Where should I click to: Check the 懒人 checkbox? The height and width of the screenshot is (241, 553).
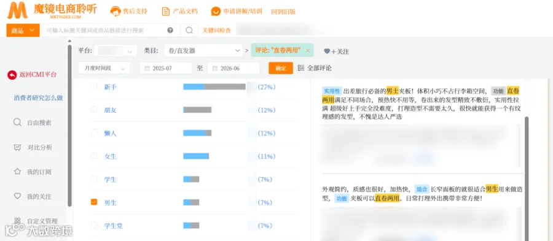click(94, 132)
